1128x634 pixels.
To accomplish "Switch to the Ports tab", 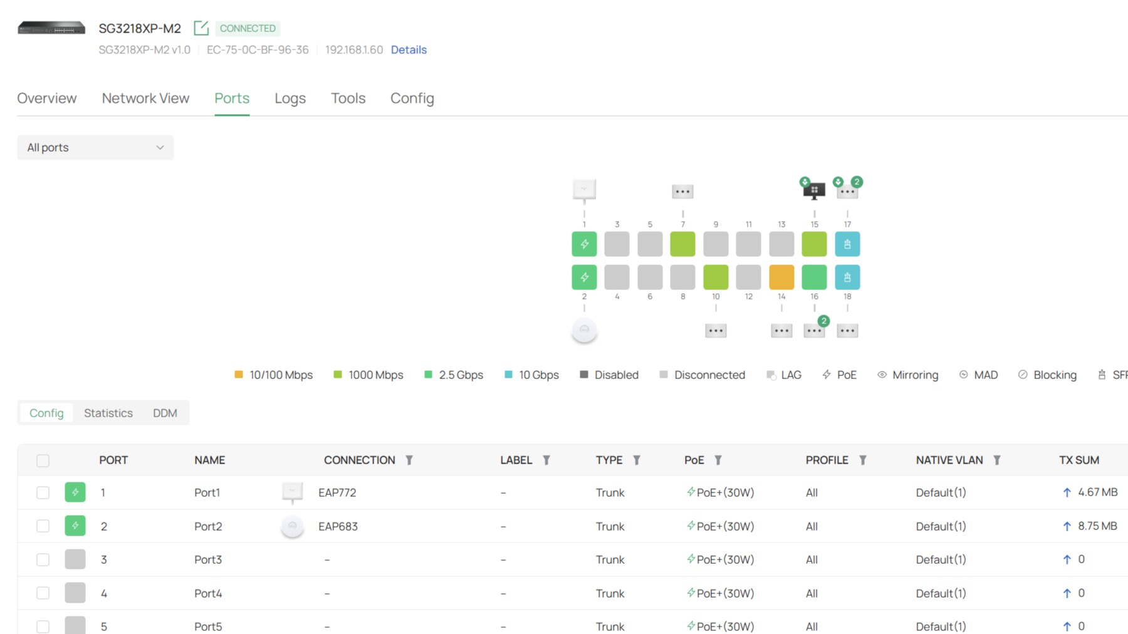I will tap(232, 98).
